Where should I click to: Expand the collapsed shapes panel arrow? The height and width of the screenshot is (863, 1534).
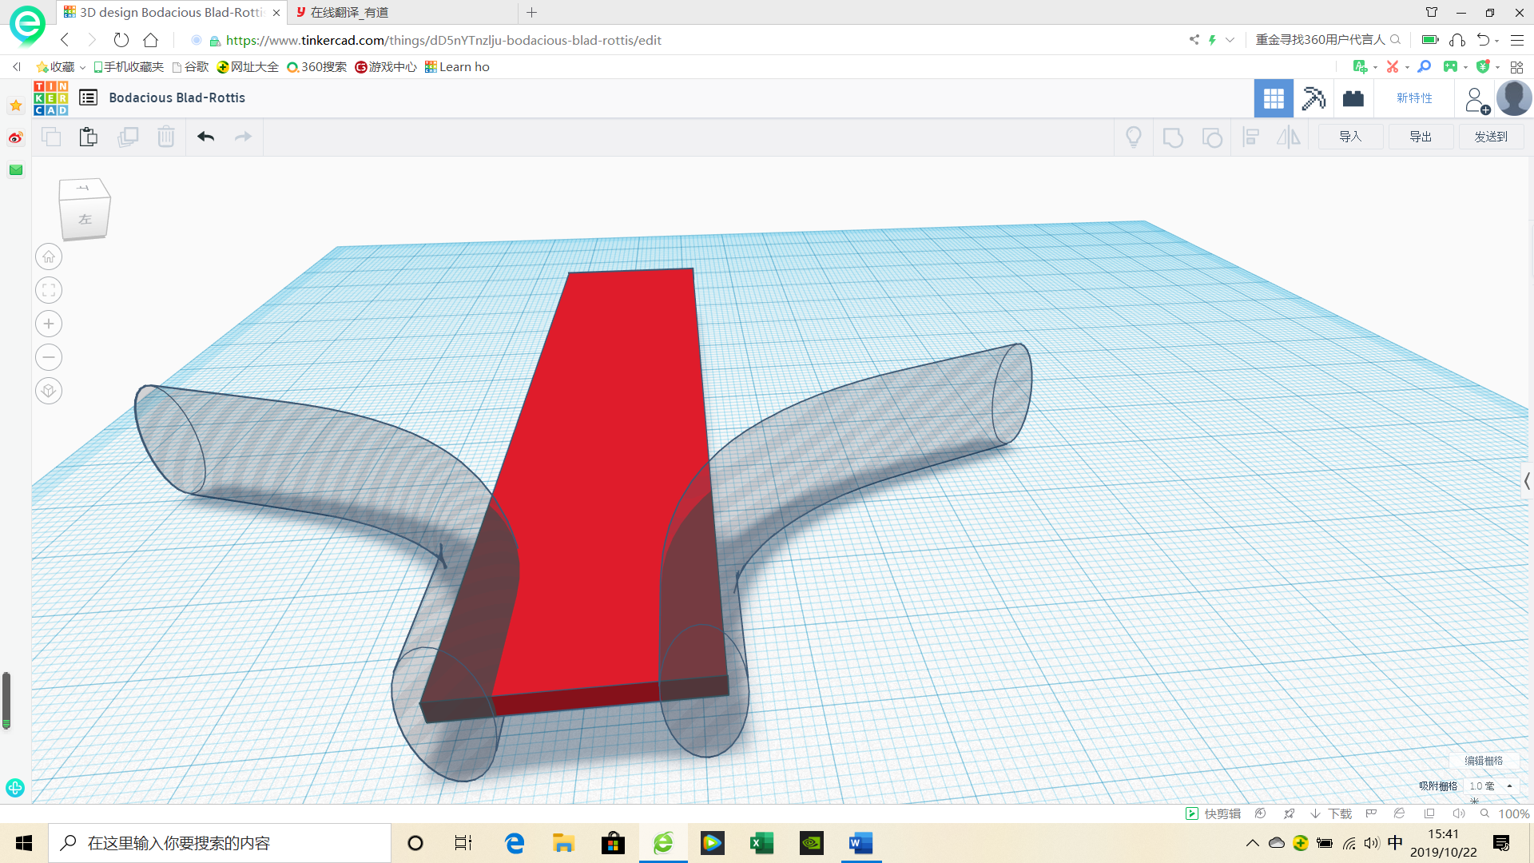1527,481
